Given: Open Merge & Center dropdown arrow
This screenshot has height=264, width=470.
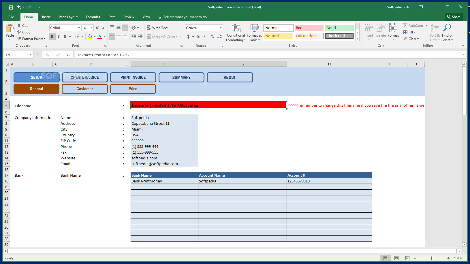Looking at the screenshot, I should tap(181, 37).
